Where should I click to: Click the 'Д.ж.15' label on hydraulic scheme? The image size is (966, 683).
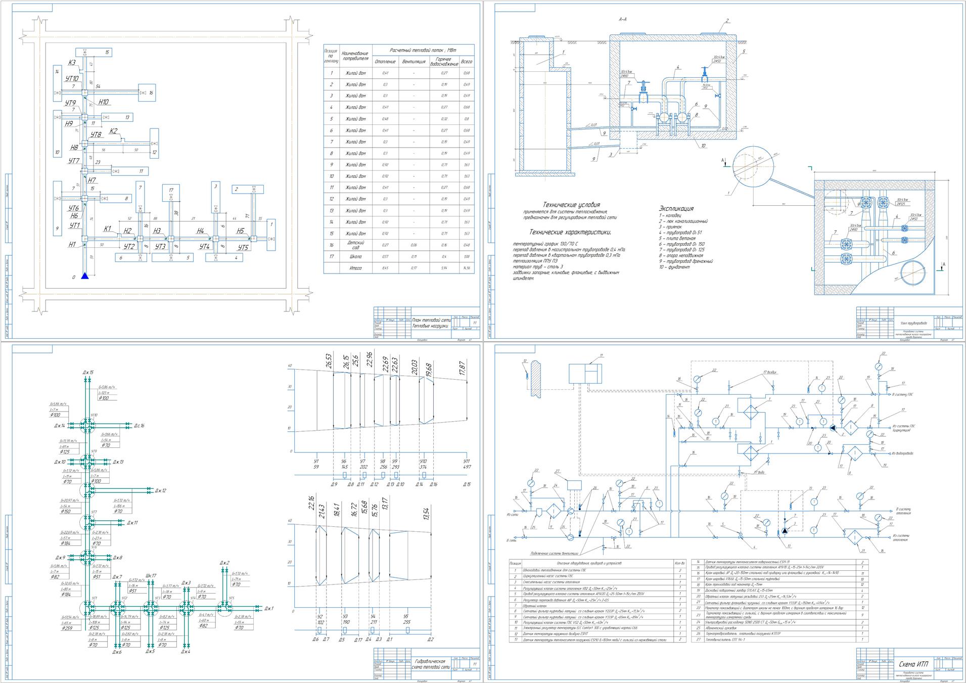click(x=88, y=372)
